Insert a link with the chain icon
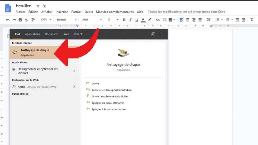The height and width of the screenshot is (145, 258). tap(158, 20)
